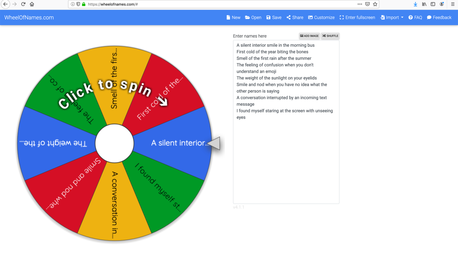Click inside the names text area

(286, 157)
